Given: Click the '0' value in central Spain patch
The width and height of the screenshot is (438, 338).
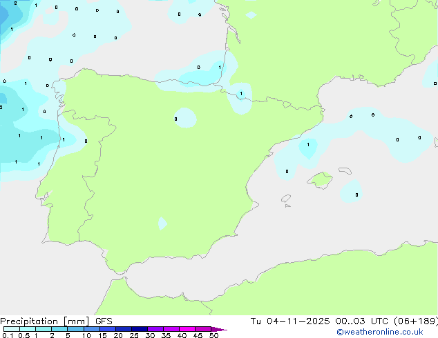Looking at the screenshot, I should pos(175,119).
